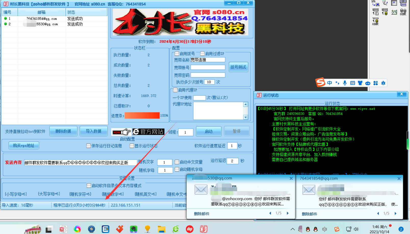Enable the 启用拨号 checkbox
410x234 pixels.
point(177,54)
